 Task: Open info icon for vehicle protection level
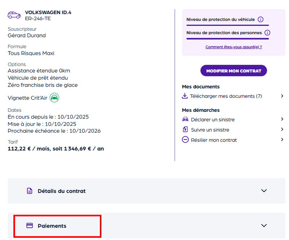coord(260,19)
